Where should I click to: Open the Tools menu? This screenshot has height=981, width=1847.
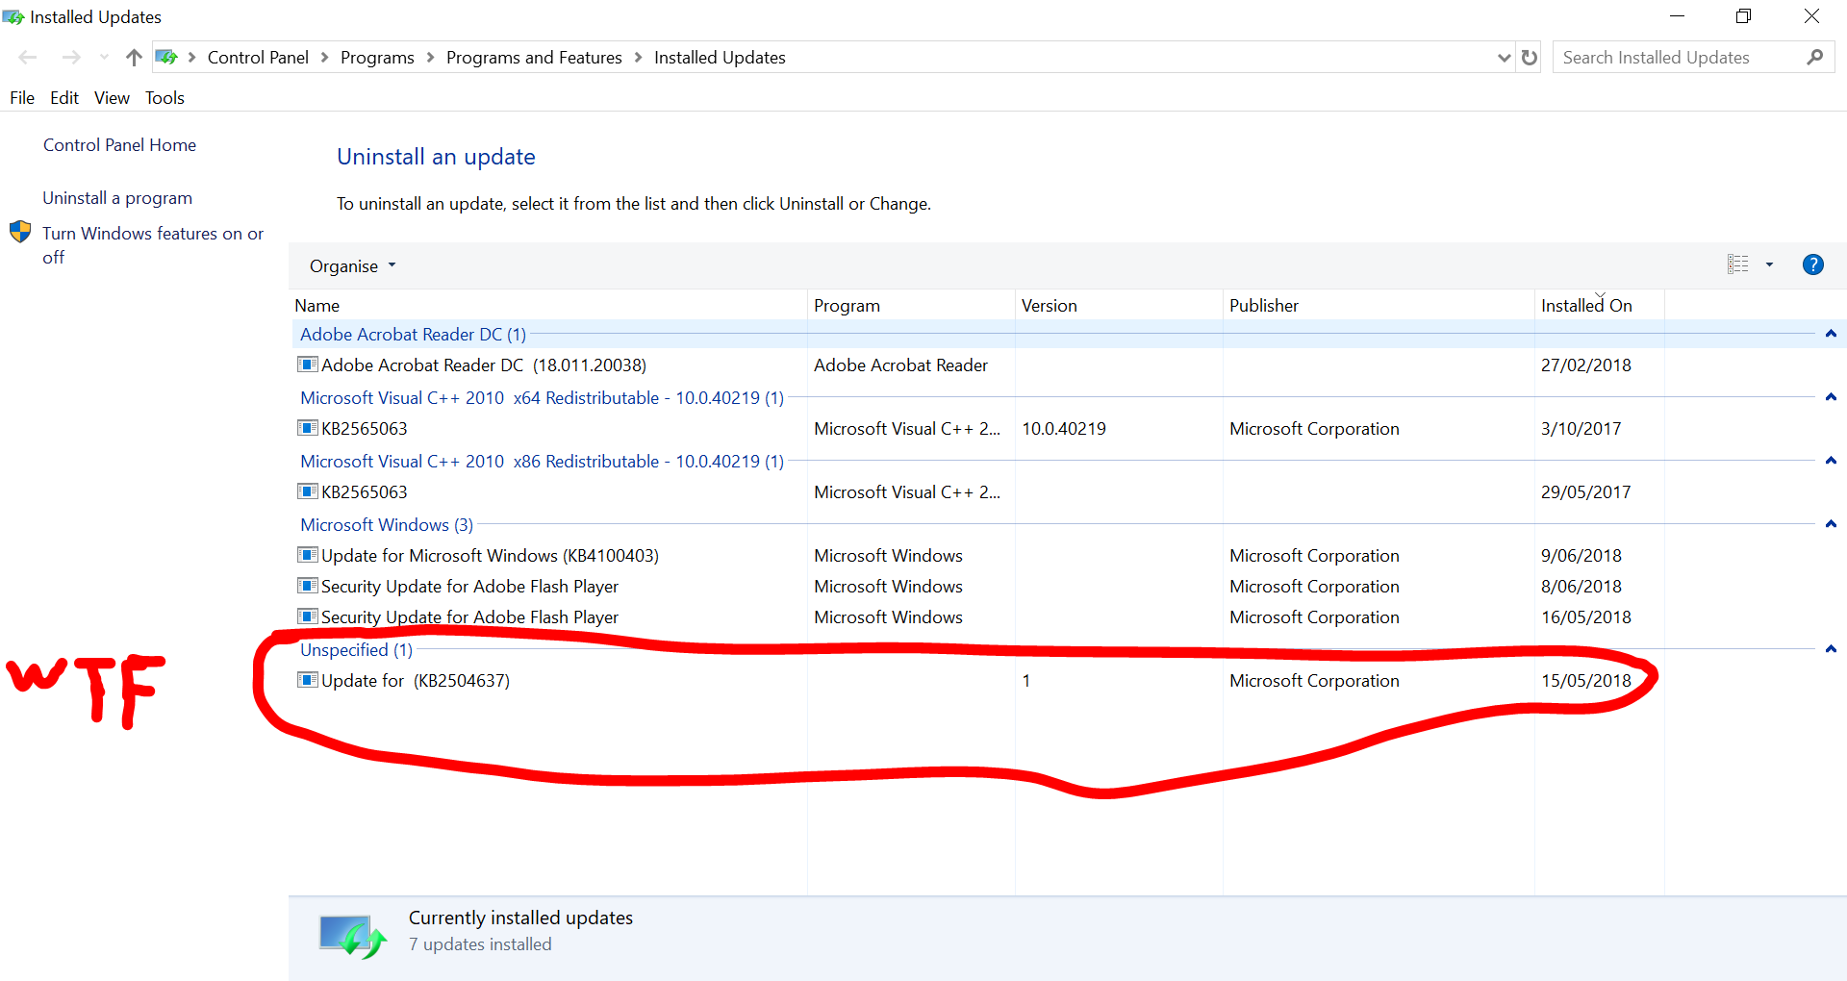click(x=164, y=98)
